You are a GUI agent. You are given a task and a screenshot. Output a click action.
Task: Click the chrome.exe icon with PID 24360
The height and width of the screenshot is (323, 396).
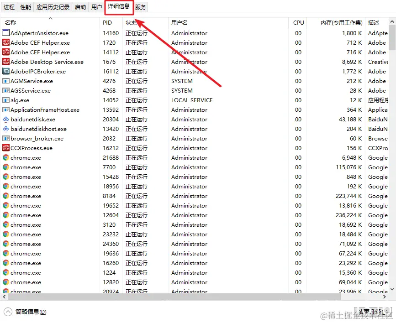click(6, 244)
